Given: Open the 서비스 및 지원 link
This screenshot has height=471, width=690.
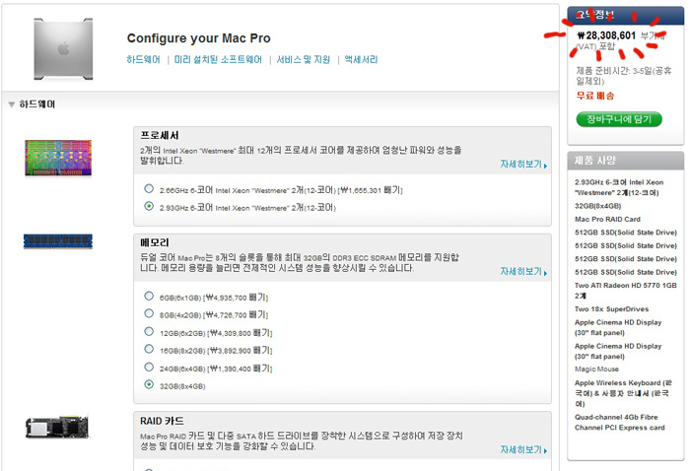Looking at the screenshot, I should click(x=304, y=59).
